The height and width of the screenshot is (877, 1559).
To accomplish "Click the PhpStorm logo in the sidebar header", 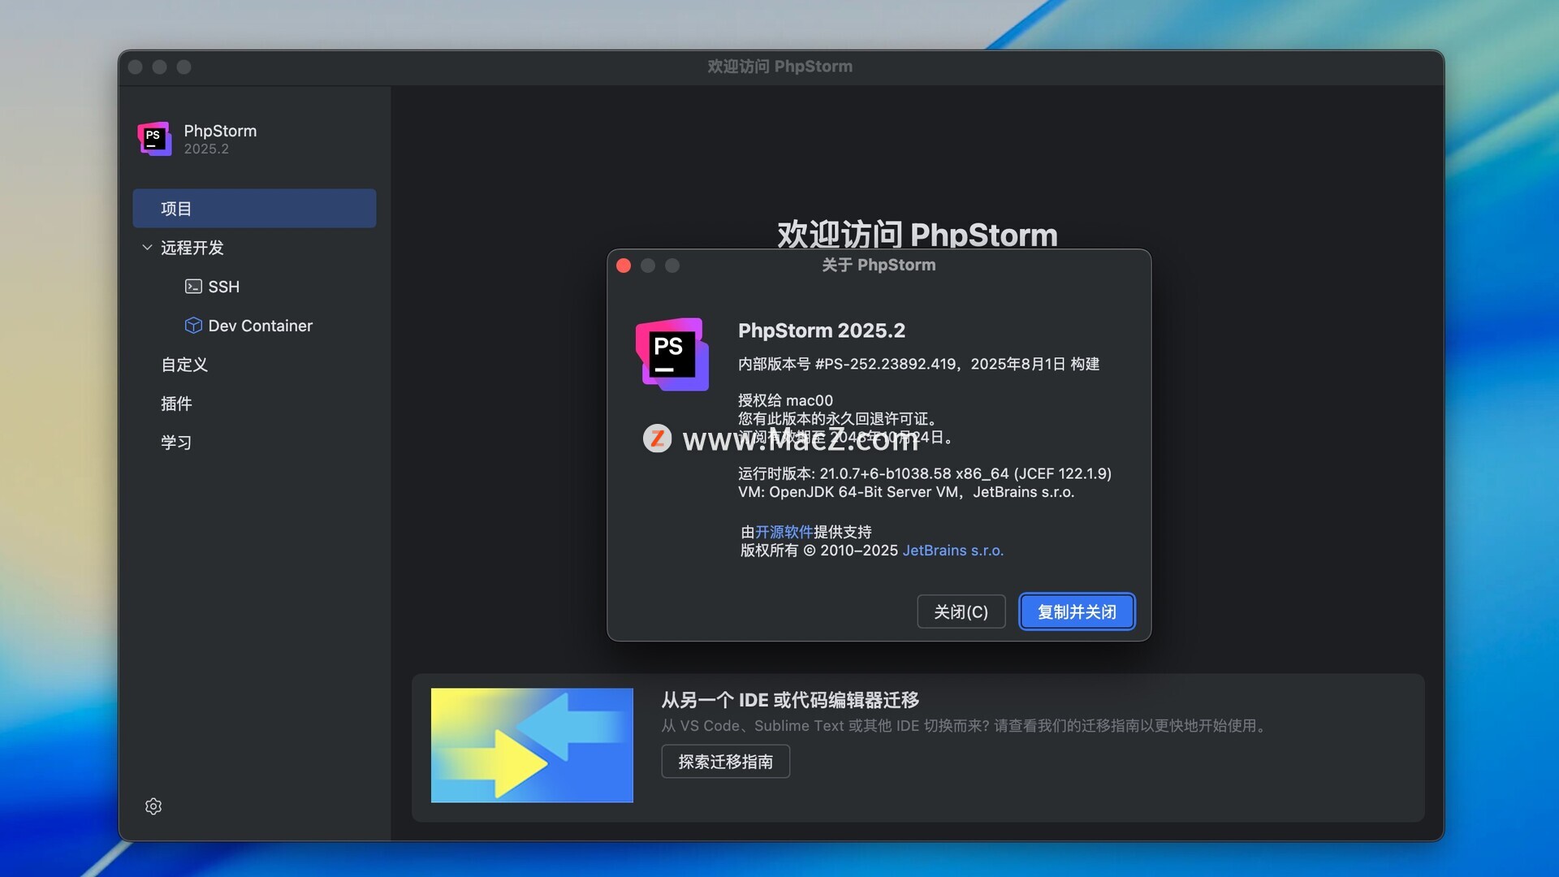I will [154, 139].
